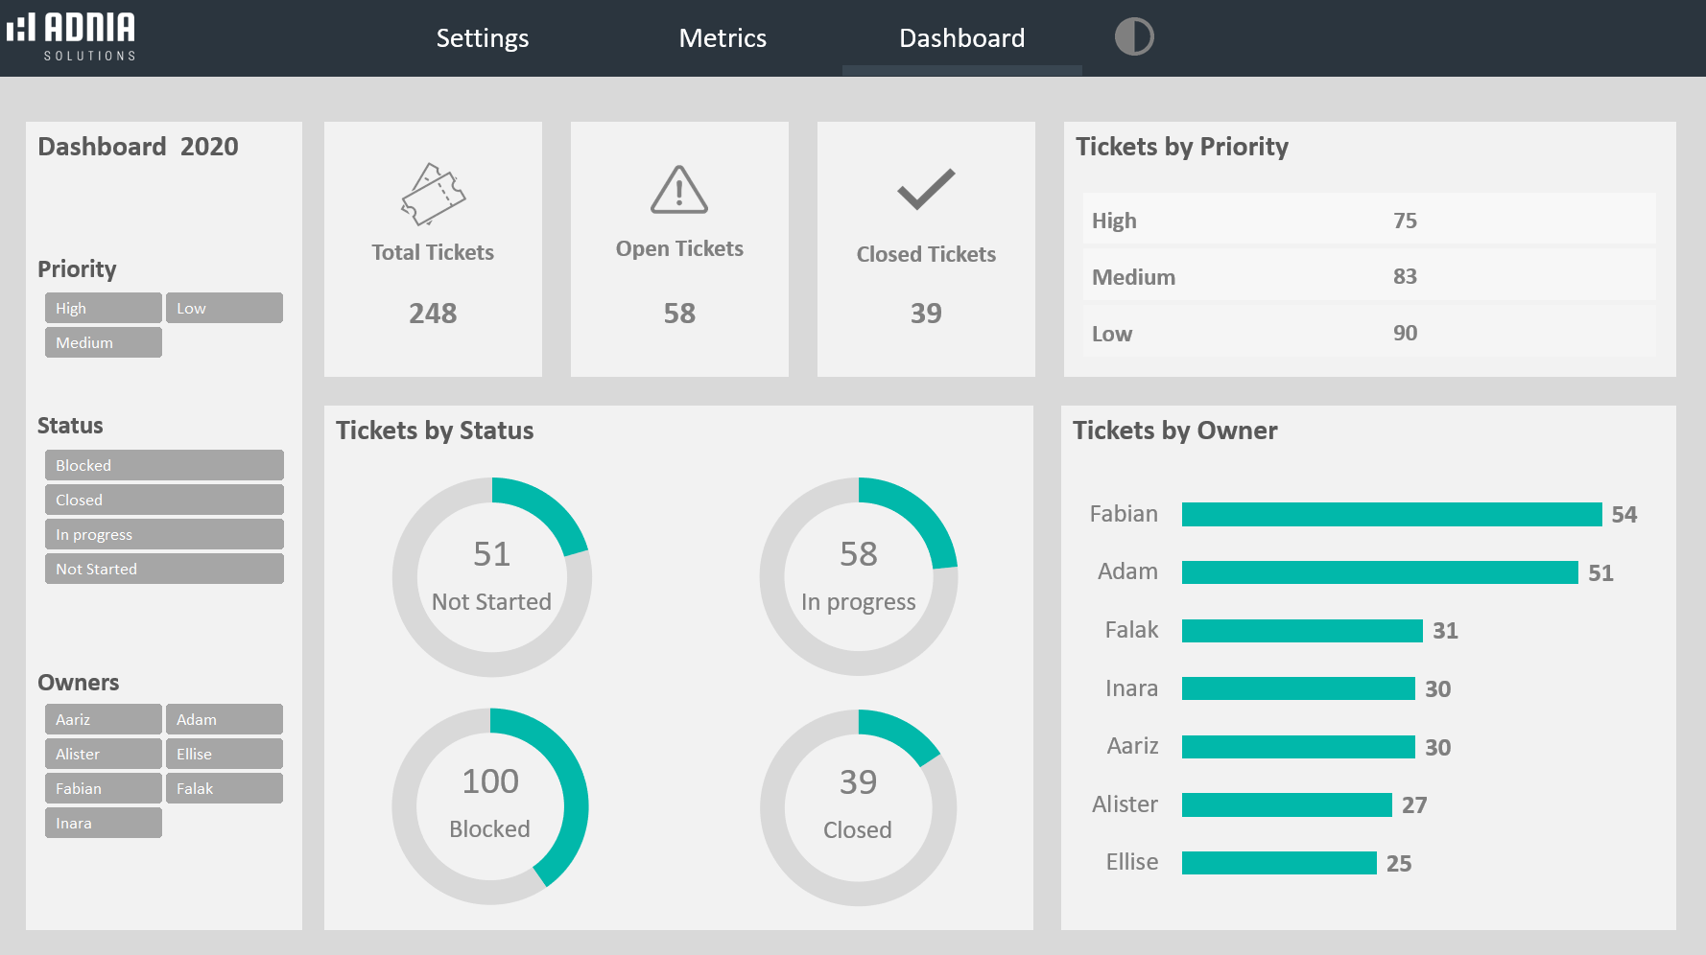Screen dimensions: 1706x955
Task: Click the Total Tickets ticket icon
Action: click(433, 194)
